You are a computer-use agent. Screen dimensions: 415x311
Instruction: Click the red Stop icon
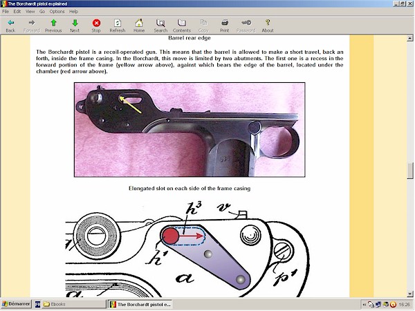click(96, 23)
